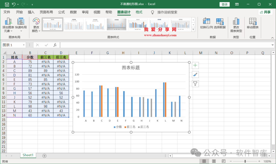The width and height of the screenshot is (276, 164).
Task: Select the 姓名 header cell
Action: (14, 57)
